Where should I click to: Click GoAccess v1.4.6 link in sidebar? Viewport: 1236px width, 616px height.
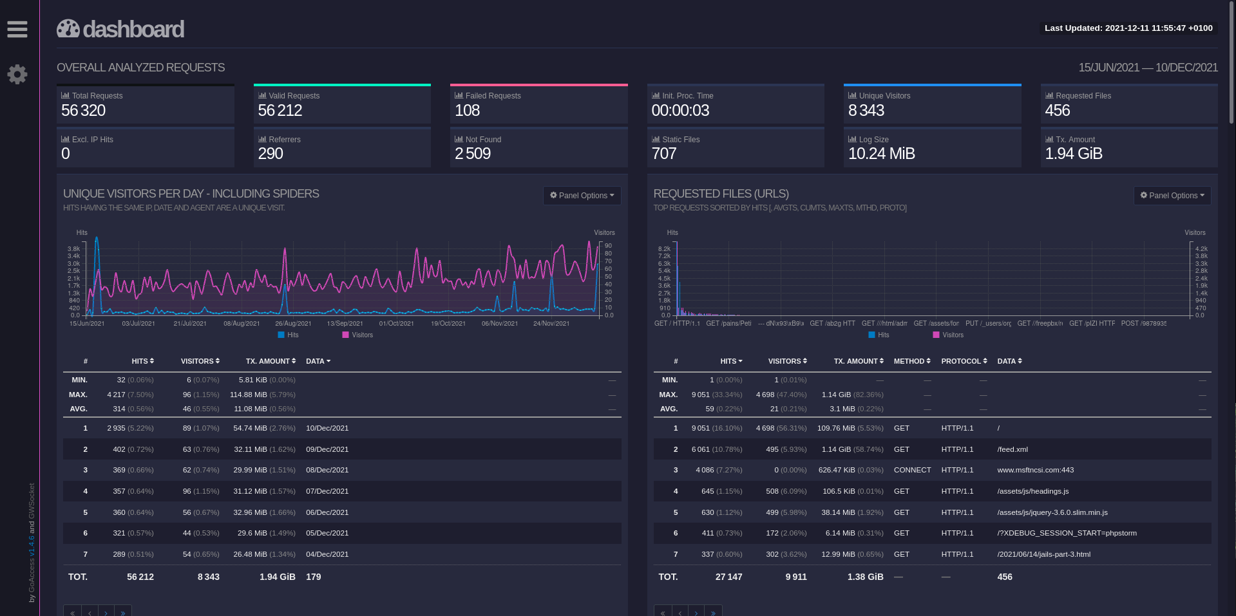pyautogui.click(x=32, y=568)
